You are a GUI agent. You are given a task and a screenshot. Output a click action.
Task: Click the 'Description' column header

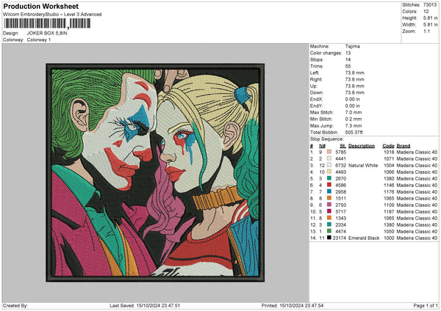(362, 146)
